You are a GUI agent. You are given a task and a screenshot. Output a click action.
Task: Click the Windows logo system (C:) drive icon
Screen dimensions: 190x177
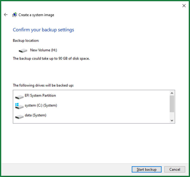coord(19,106)
